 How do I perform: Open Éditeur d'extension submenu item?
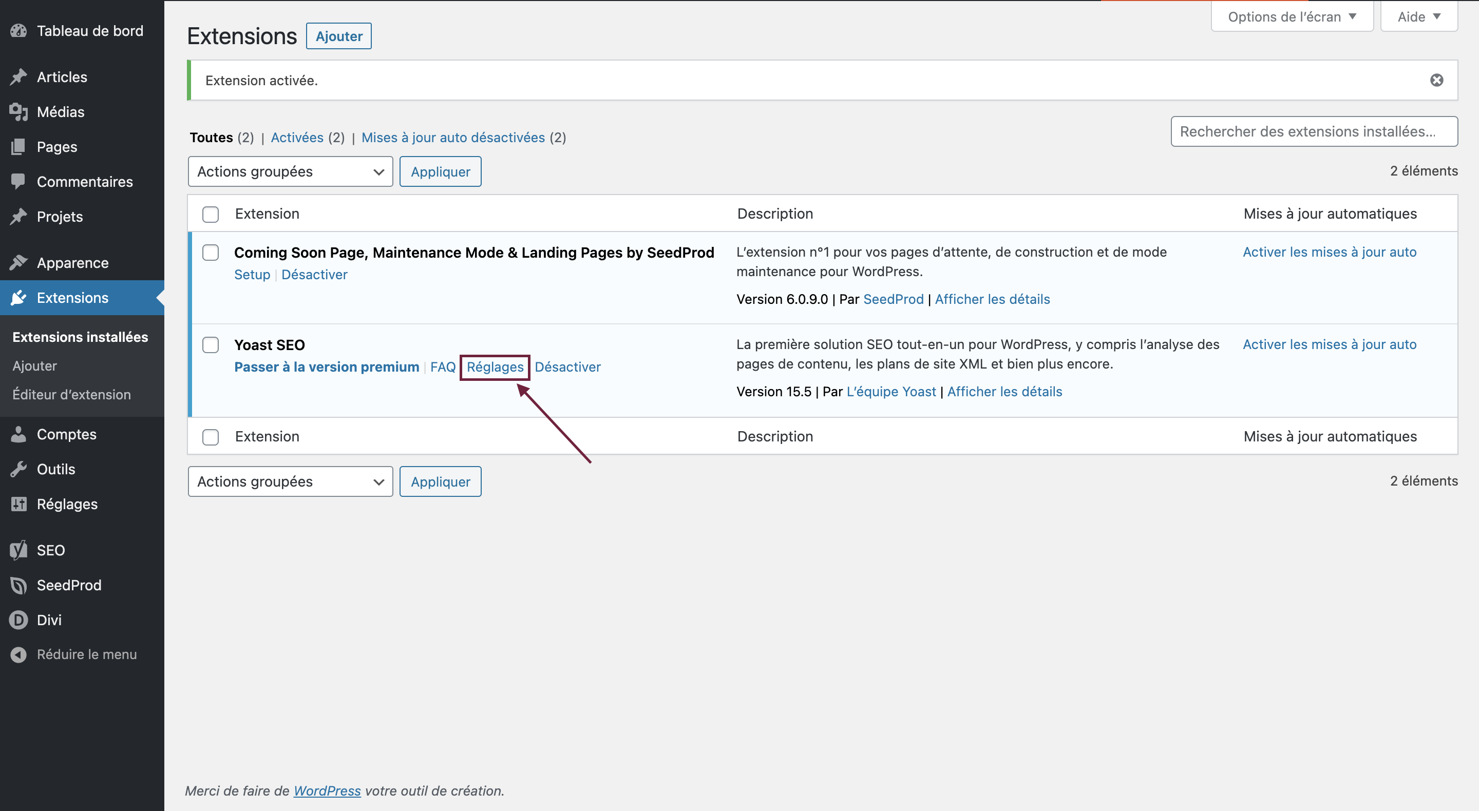pyautogui.click(x=72, y=395)
